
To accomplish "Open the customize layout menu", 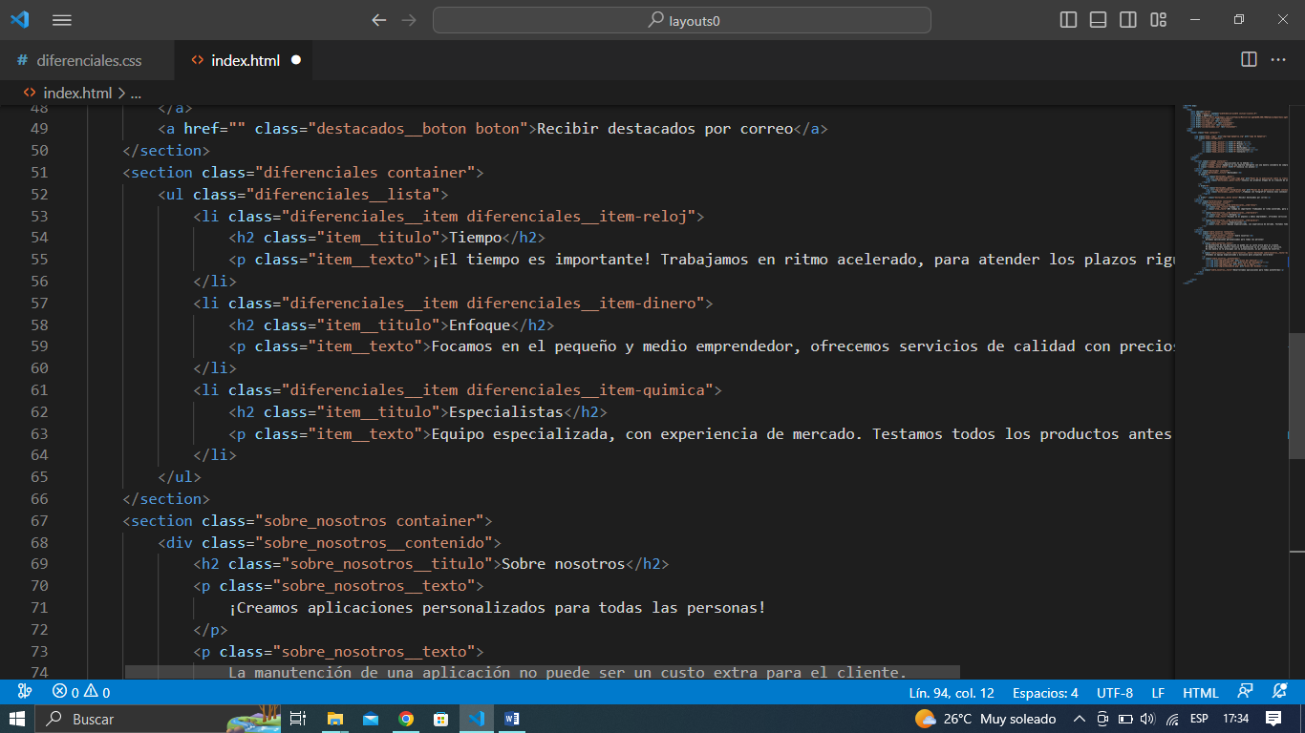I will [x=1159, y=20].
